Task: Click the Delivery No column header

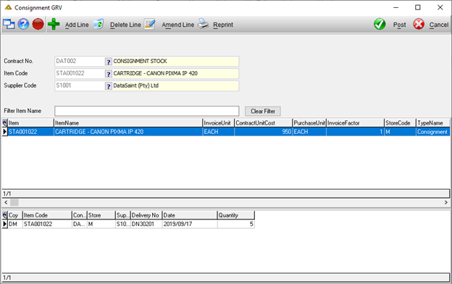Action: tap(146, 215)
